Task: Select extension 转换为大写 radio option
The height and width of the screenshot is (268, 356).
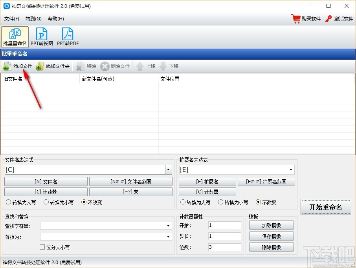Action: [183, 202]
